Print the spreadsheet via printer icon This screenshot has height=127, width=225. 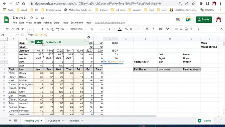coord(18,29)
